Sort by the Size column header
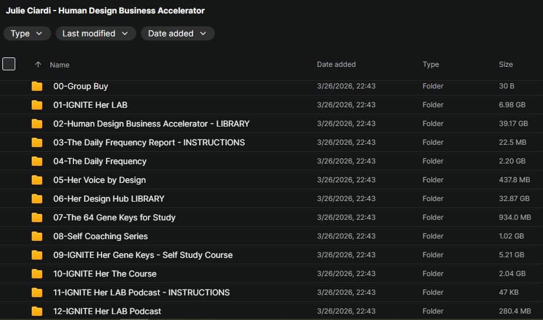 (505, 64)
